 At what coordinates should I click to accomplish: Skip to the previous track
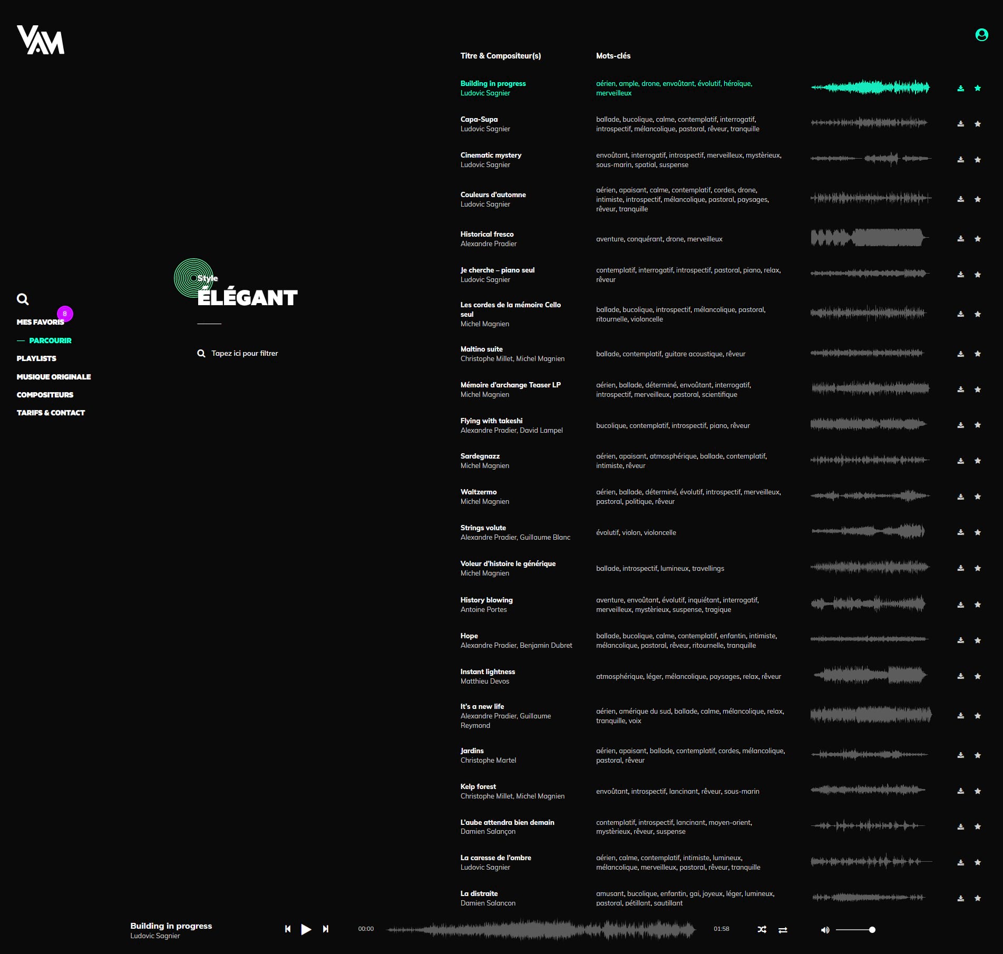pos(288,929)
